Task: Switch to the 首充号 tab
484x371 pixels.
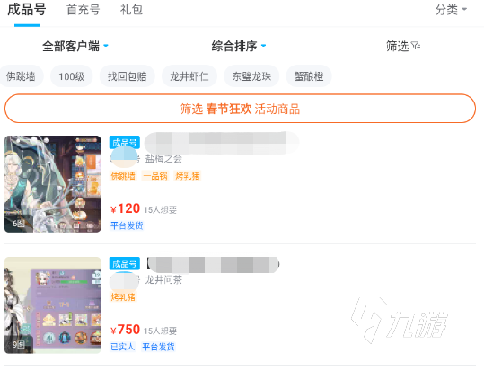Action: pos(83,10)
